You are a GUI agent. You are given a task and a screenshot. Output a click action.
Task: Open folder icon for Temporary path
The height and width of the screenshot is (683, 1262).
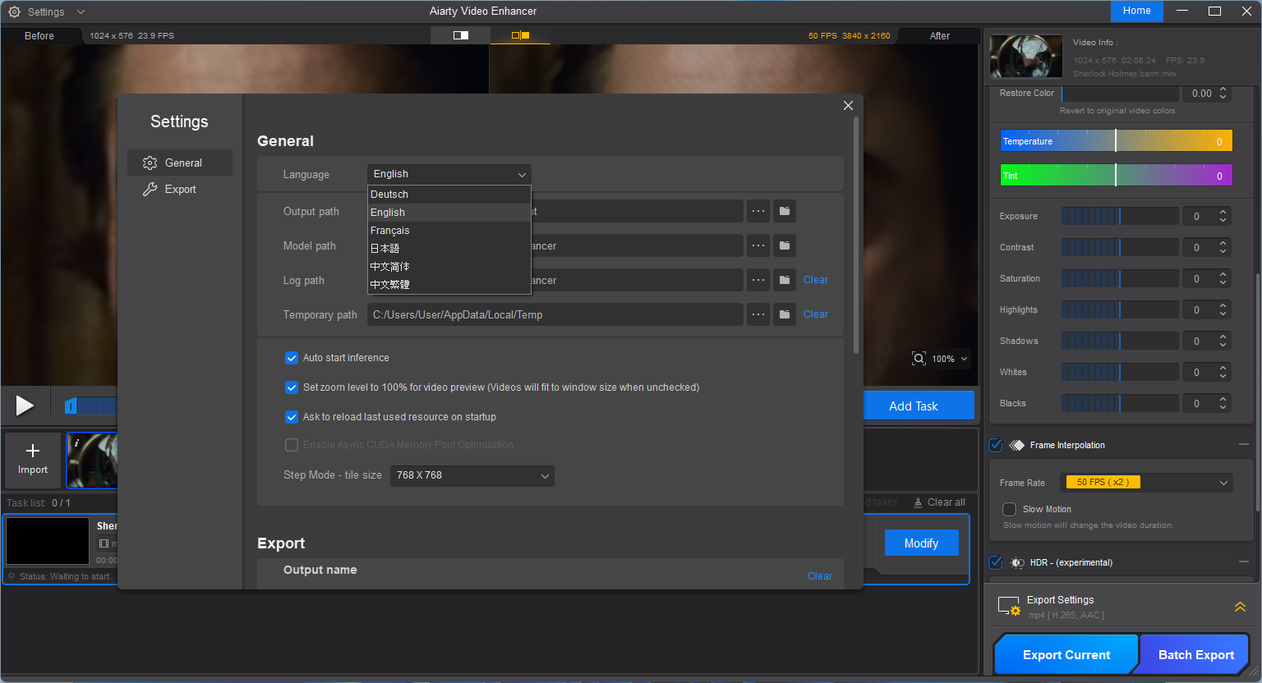[x=785, y=314]
